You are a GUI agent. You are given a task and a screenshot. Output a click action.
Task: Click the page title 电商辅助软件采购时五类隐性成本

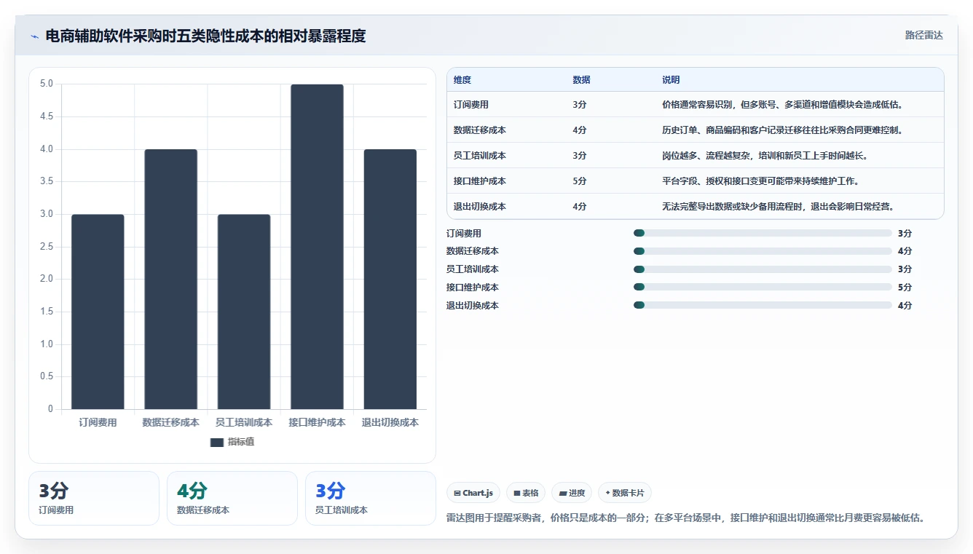(x=205, y=36)
